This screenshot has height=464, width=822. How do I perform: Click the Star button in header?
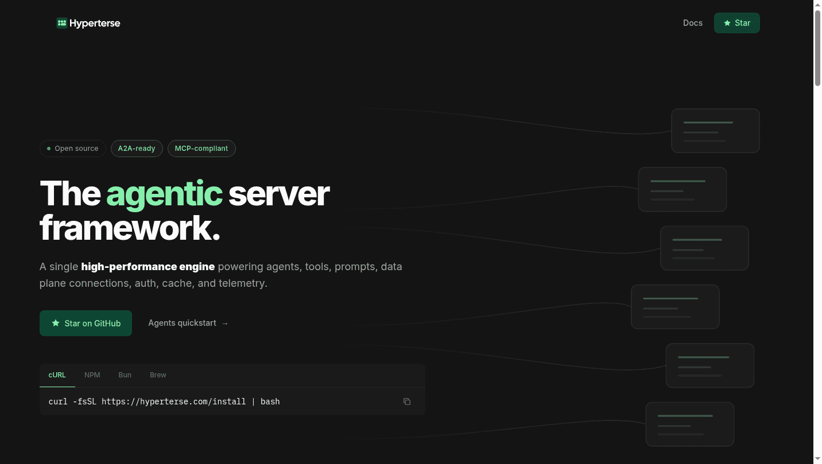click(737, 23)
